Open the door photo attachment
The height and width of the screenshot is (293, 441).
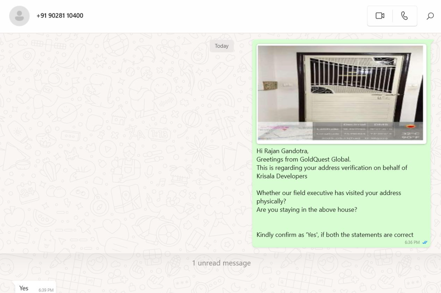pyautogui.click(x=341, y=94)
